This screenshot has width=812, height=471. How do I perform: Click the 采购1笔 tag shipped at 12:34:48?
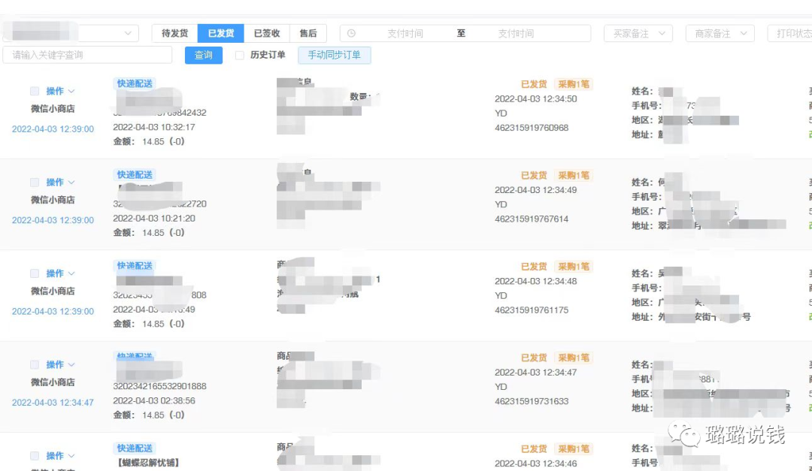(x=573, y=266)
